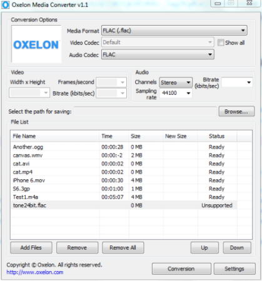Click the 00:01:00 time value
Viewport: 262px width, 281px height.
[x=113, y=189]
